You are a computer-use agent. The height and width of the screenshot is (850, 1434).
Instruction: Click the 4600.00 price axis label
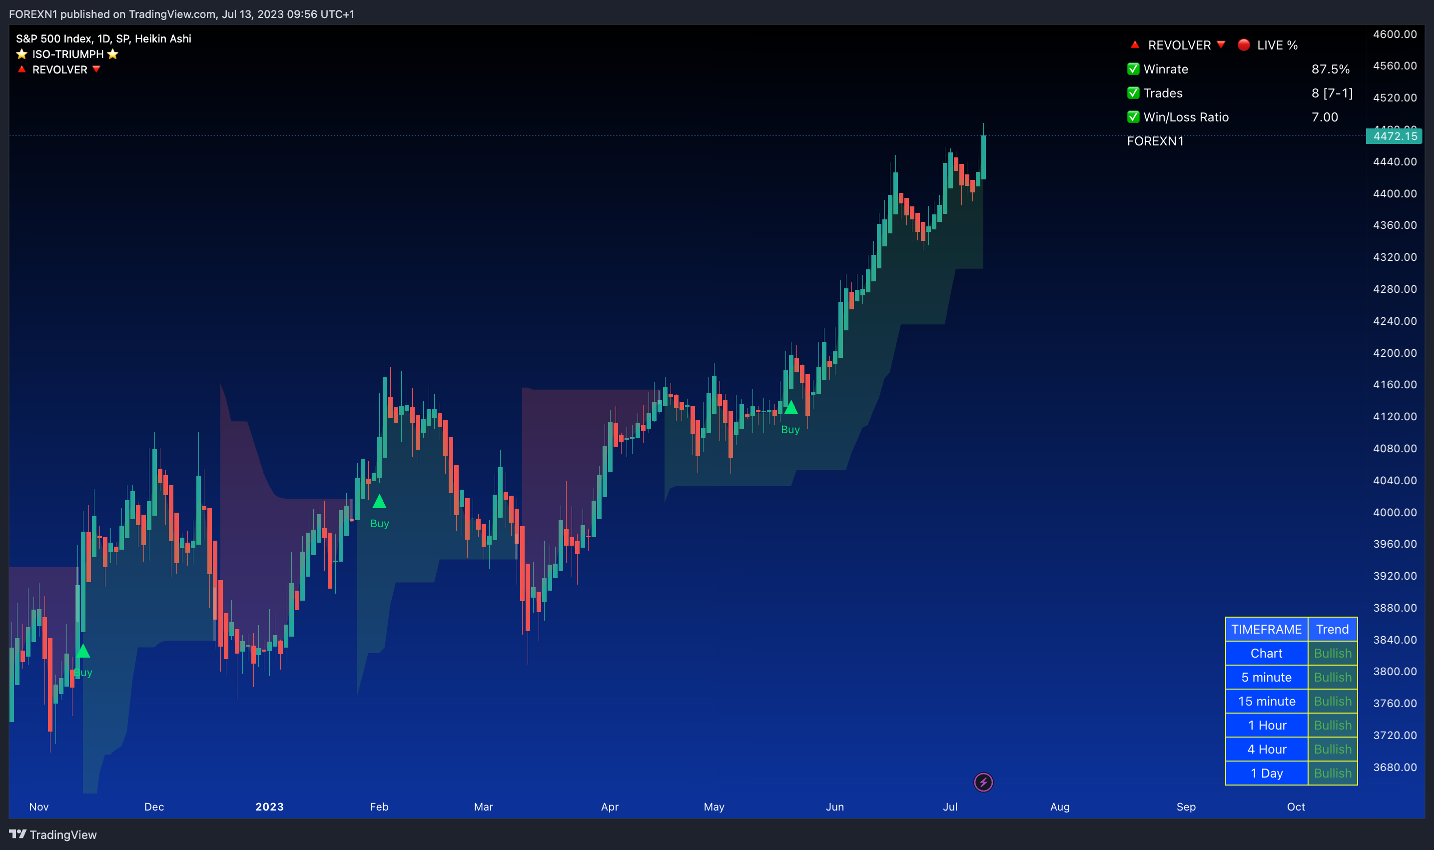tap(1395, 34)
